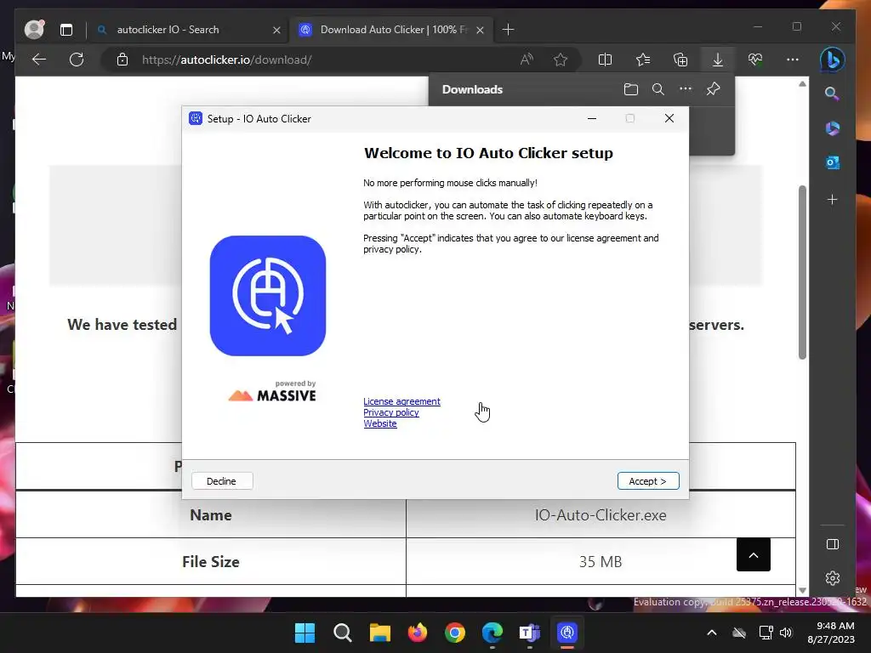This screenshot has width=871, height=653.
Task: Open Edge profile avatar
Action: tap(34, 30)
